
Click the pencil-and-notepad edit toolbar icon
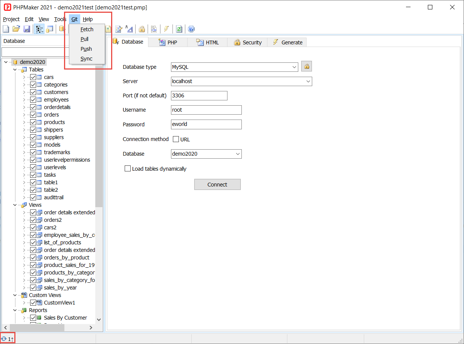pos(119,29)
